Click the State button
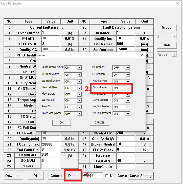Image resolution: width=183 pixels, height=184 pixels. coord(166,45)
